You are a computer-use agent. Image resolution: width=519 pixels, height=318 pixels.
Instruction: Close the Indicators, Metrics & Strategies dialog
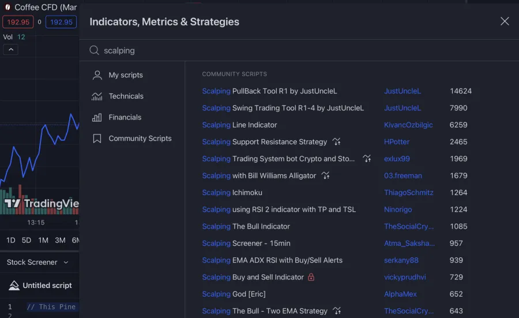pyautogui.click(x=505, y=21)
